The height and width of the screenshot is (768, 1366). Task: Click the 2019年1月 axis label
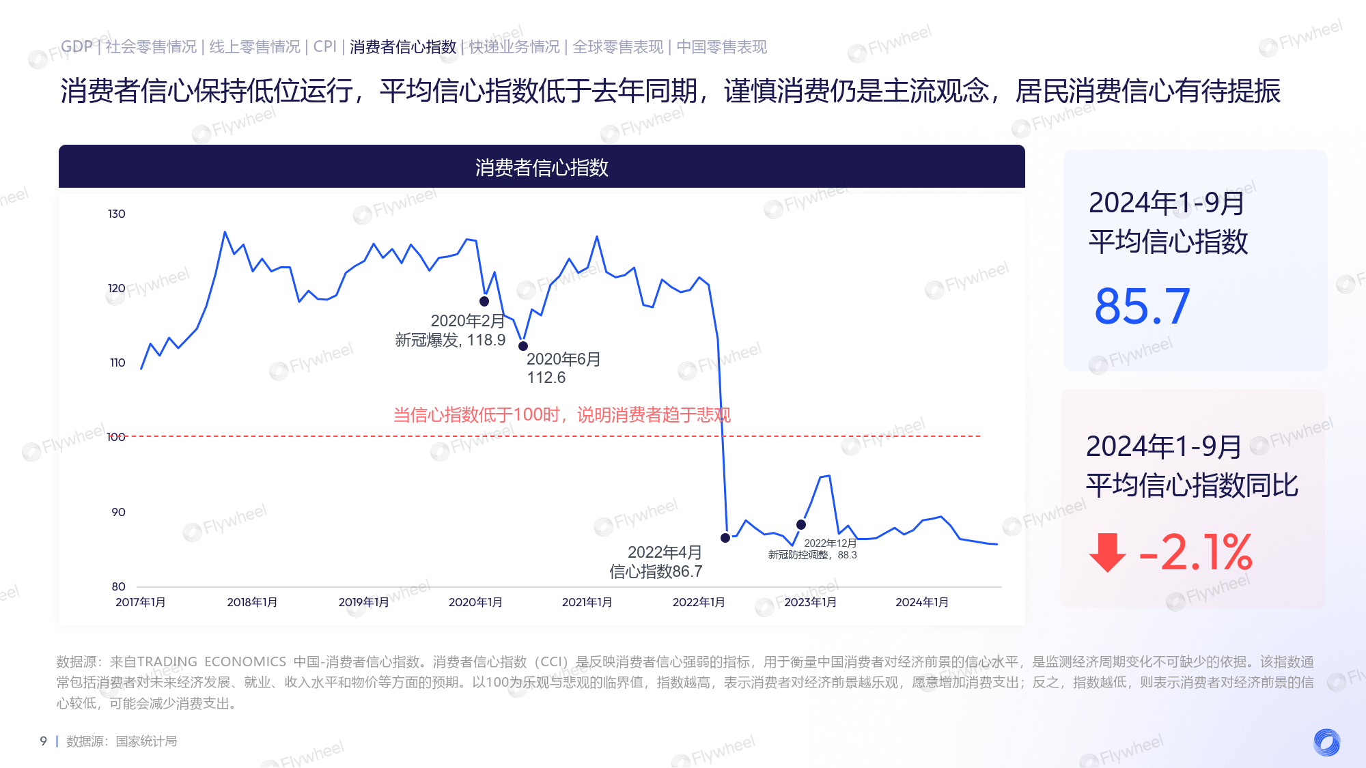tap(363, 602)
